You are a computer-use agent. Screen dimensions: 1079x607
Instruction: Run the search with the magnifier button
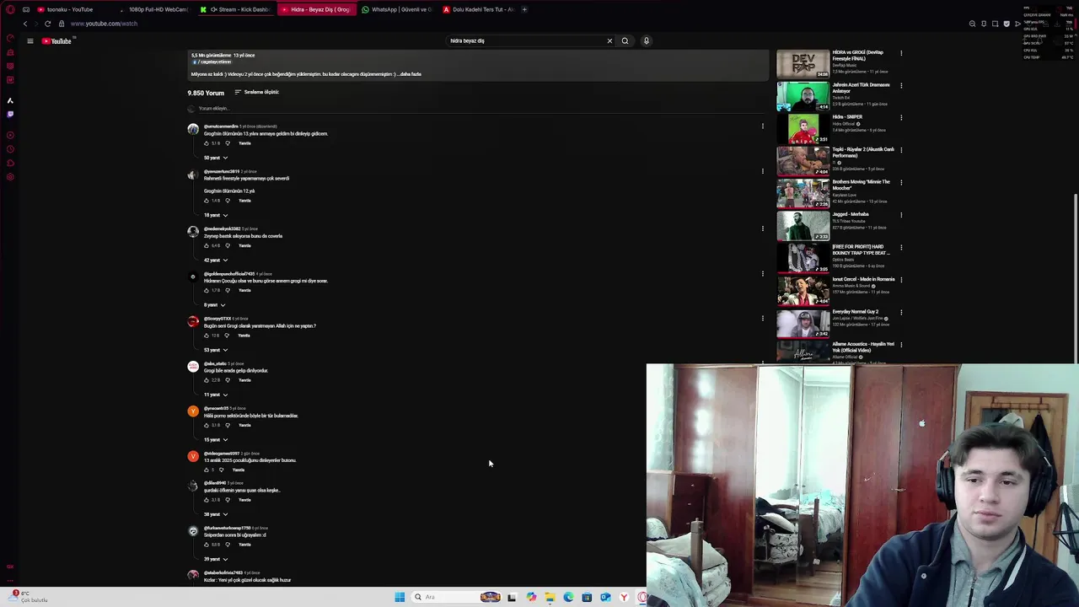point(625,40)
